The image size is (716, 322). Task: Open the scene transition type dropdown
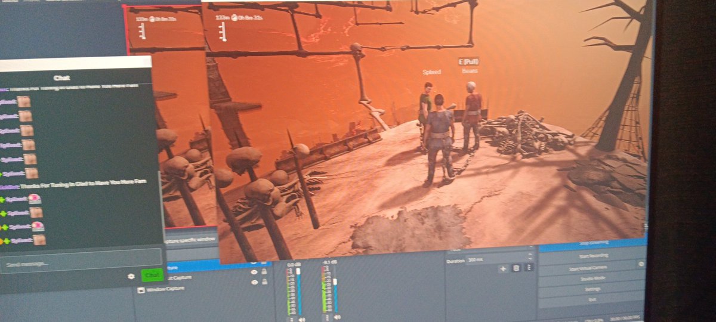click(490, 250)
